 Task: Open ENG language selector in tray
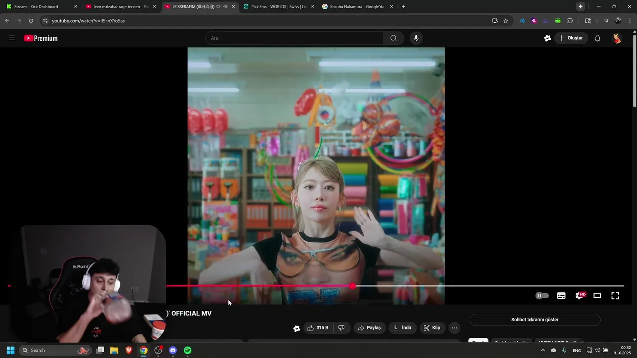577,350
